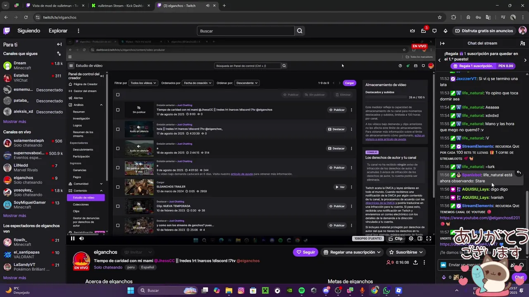Open Get Bits diamond icon
The height and width of the screenshot is (297, 529).
[446, 31]
